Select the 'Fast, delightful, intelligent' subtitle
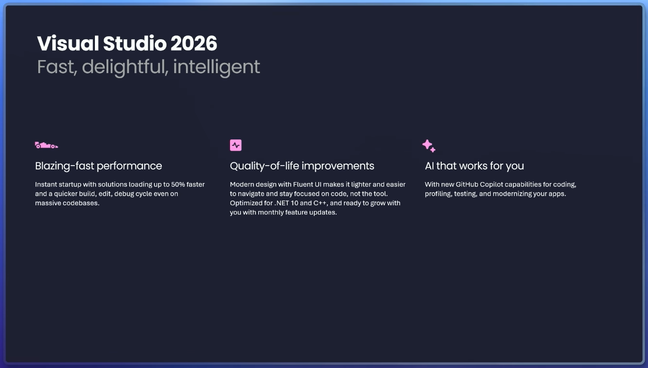 pos(148,67)
